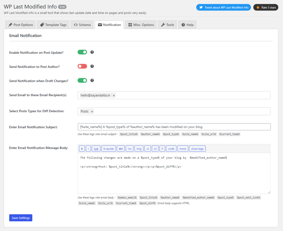
Task: Focus Email Notification Subject input
Action: pyautogui.click(x=174, y=127)
